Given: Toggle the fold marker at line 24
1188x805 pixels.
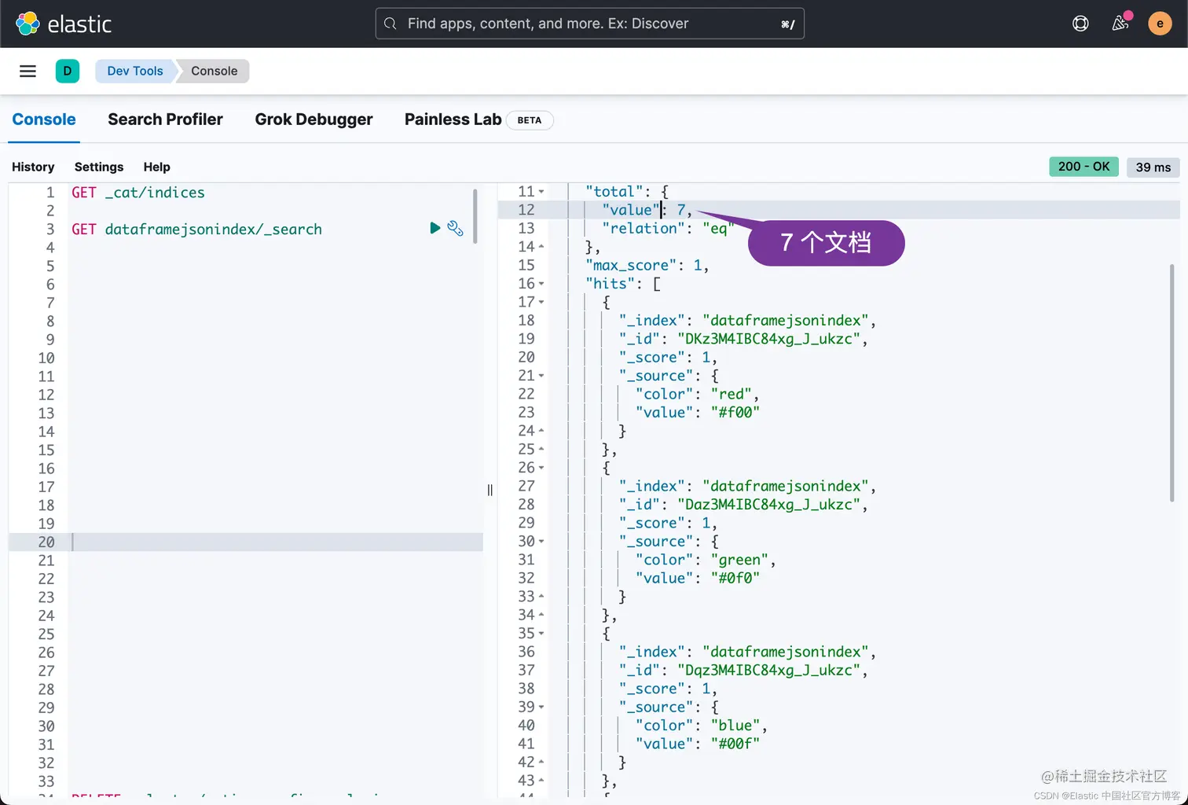Looking at the screenshot, I should coord(541,431).
